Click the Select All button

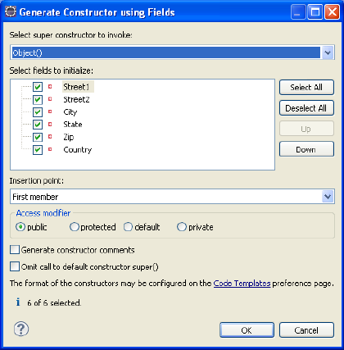coord(306,87)
